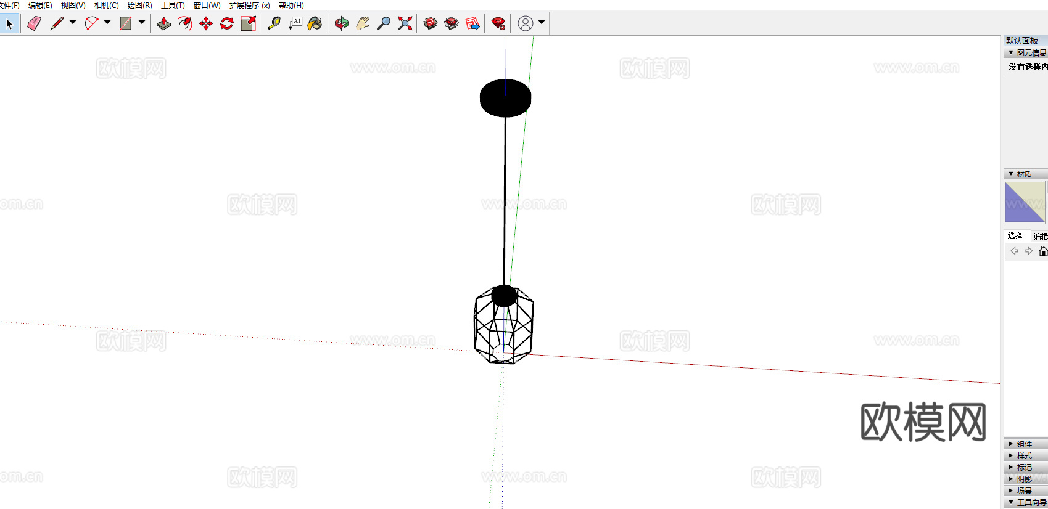The image size is (1048, 509).
Task: Open the 工具(T) menu
Action: 173,6
